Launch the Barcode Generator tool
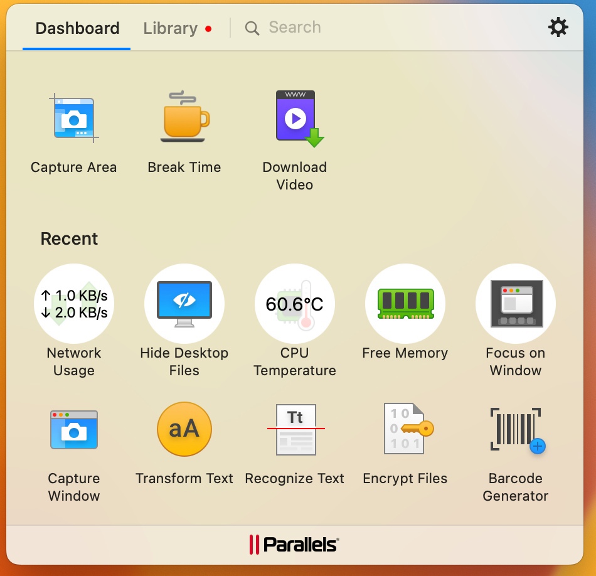 (516, 430)
